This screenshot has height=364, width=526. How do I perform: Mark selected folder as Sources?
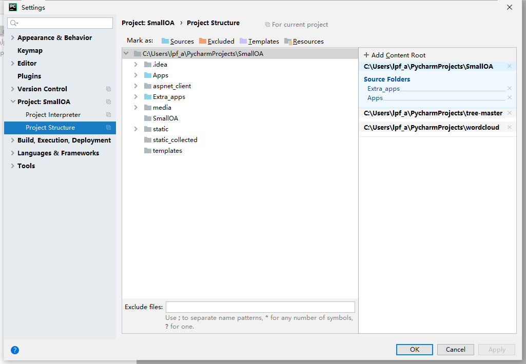178,41
